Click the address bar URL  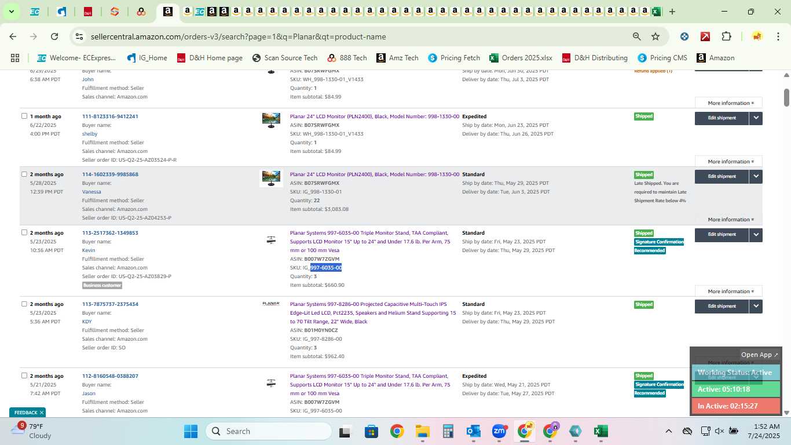tap(238, 37)
